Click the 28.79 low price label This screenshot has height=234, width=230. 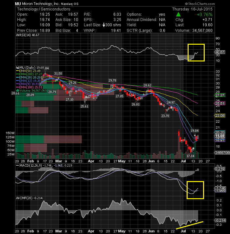[52, 92]
